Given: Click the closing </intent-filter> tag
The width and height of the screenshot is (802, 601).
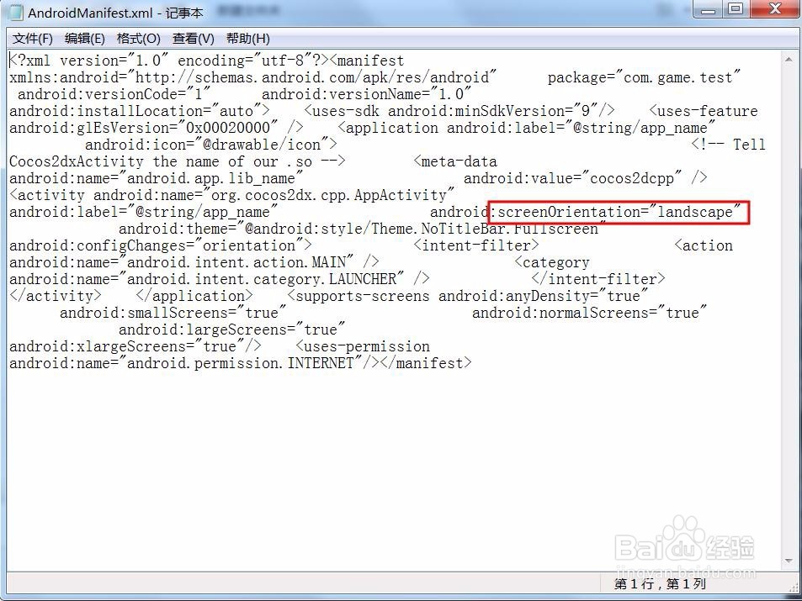Looking at the screenshot, I should click(x=598, y=280).
